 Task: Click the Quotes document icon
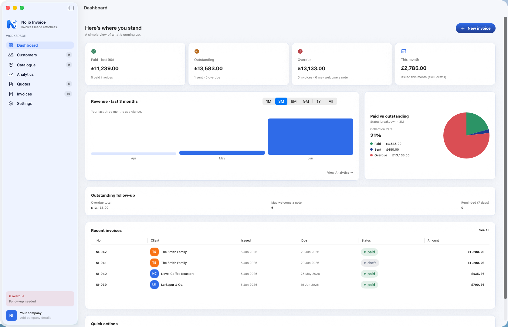(x=11, y=84)
